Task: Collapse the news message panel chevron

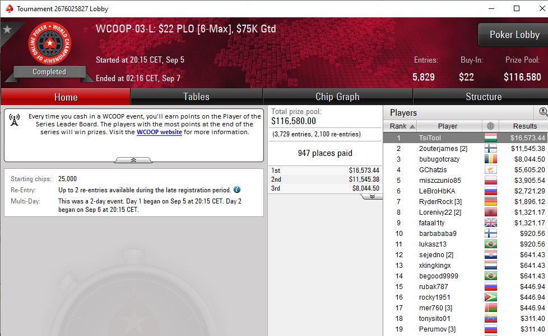Action: point(133,160)
